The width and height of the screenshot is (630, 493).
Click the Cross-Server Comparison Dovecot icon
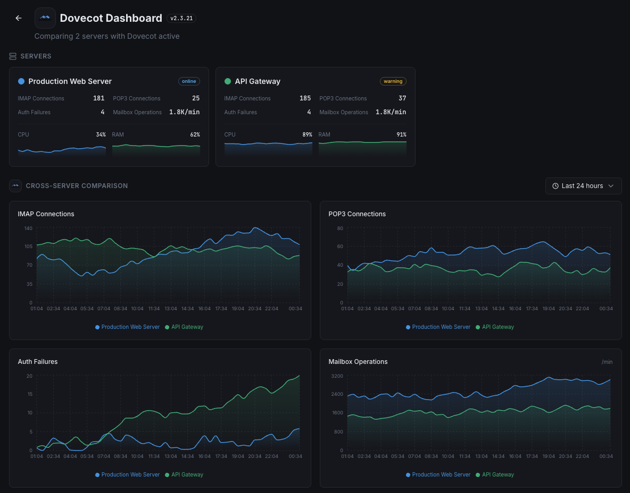15,186
